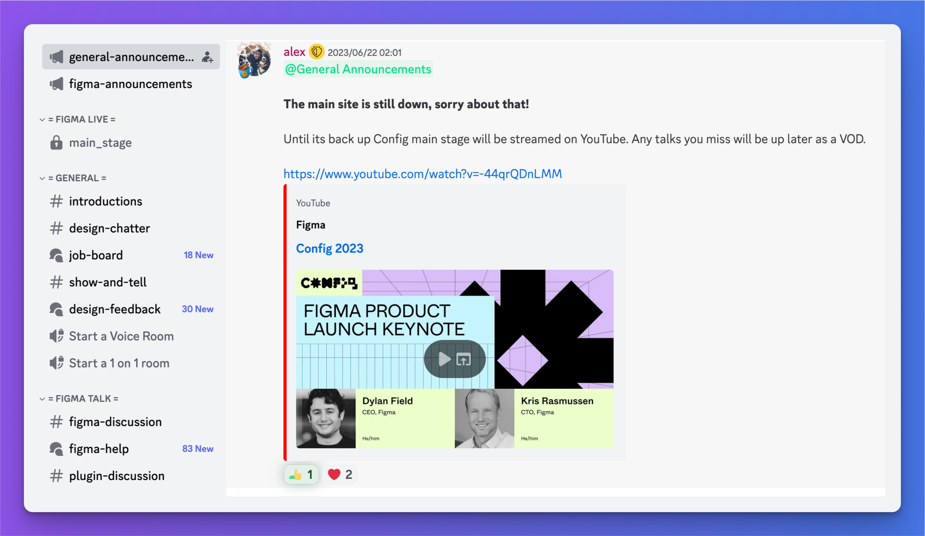Click alex's moderator shield badge

coord(316,52)
